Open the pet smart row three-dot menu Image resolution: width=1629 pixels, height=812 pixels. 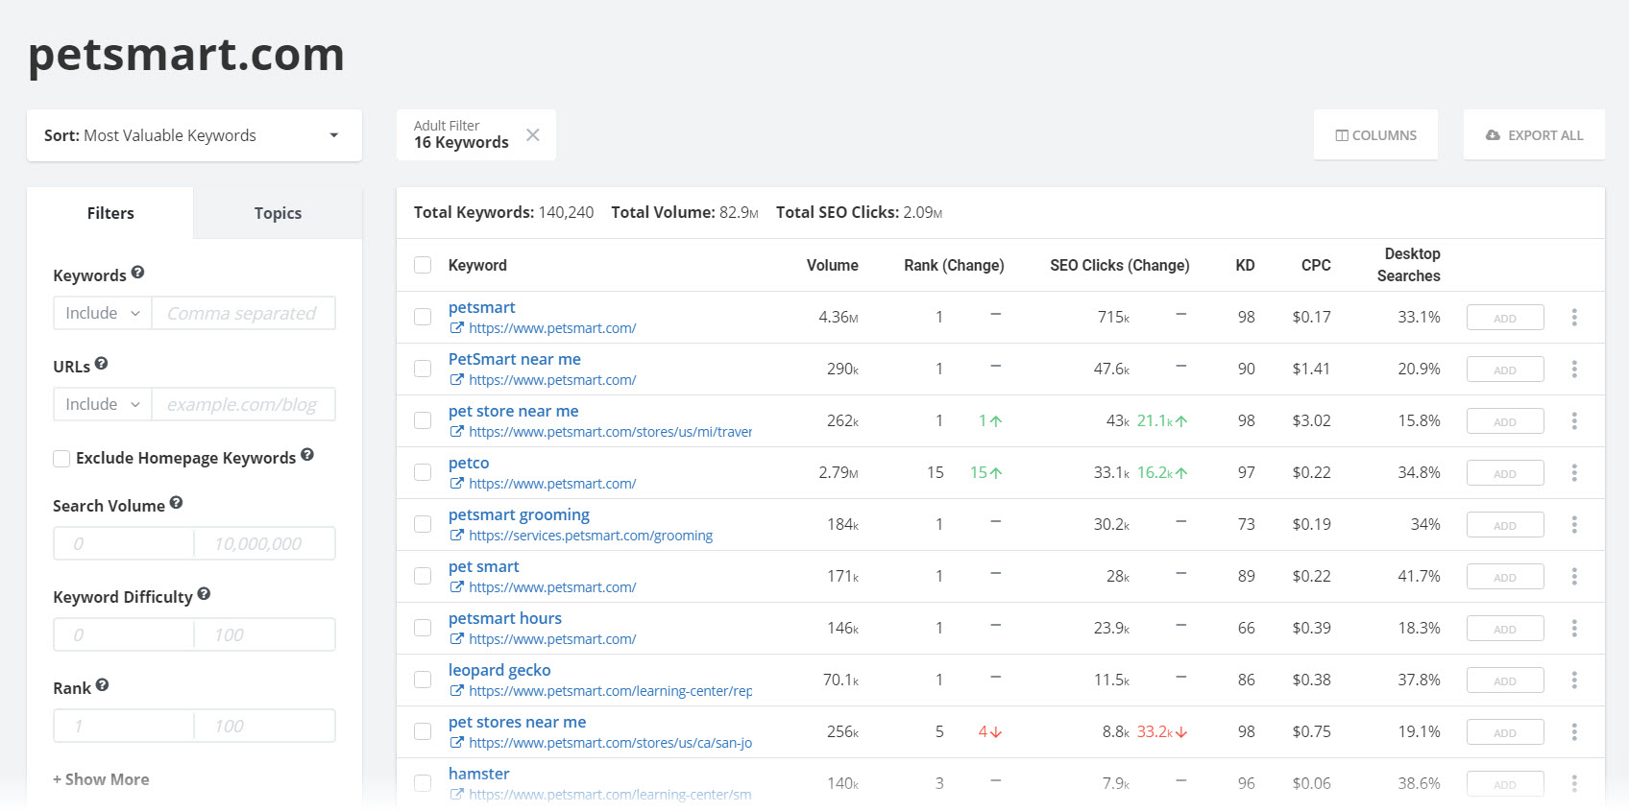coord(1574,576)
